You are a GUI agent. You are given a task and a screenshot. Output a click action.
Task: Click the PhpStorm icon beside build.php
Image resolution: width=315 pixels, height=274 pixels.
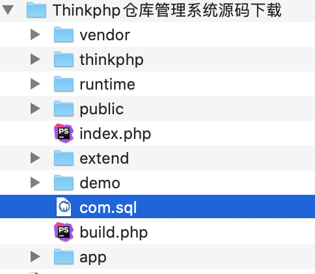(64, 232)
